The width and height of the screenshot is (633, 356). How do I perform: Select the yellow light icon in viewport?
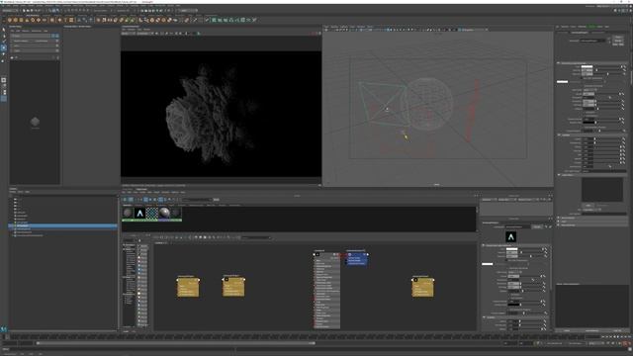[405, 135]
